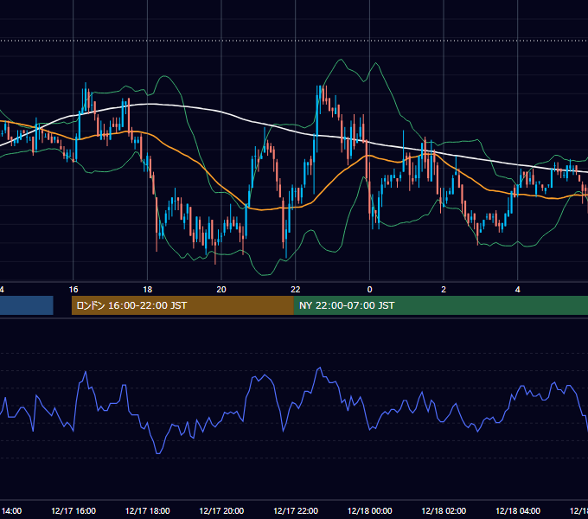Click the 22 hour label on price chart axis
The height and width of the screenshot is (519, 588).
pyautogui.click(x=296, y=290)
